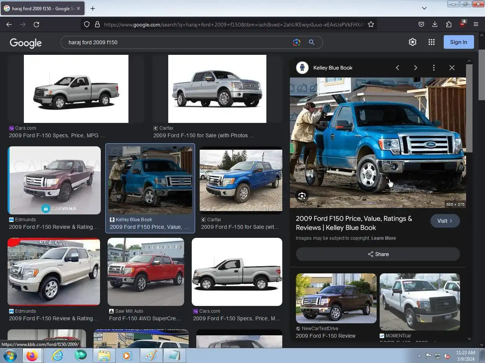The height and width of the screenshot is (363, 485).
Task: Click the magnifier search button
Action: pos(311,42)
